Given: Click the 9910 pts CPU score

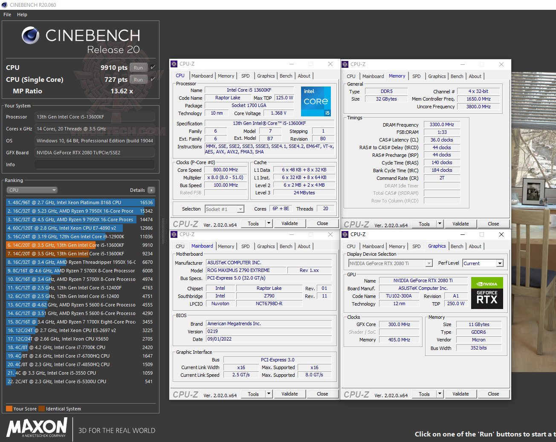Looking at the screenshot, I should tap(114, 67).
